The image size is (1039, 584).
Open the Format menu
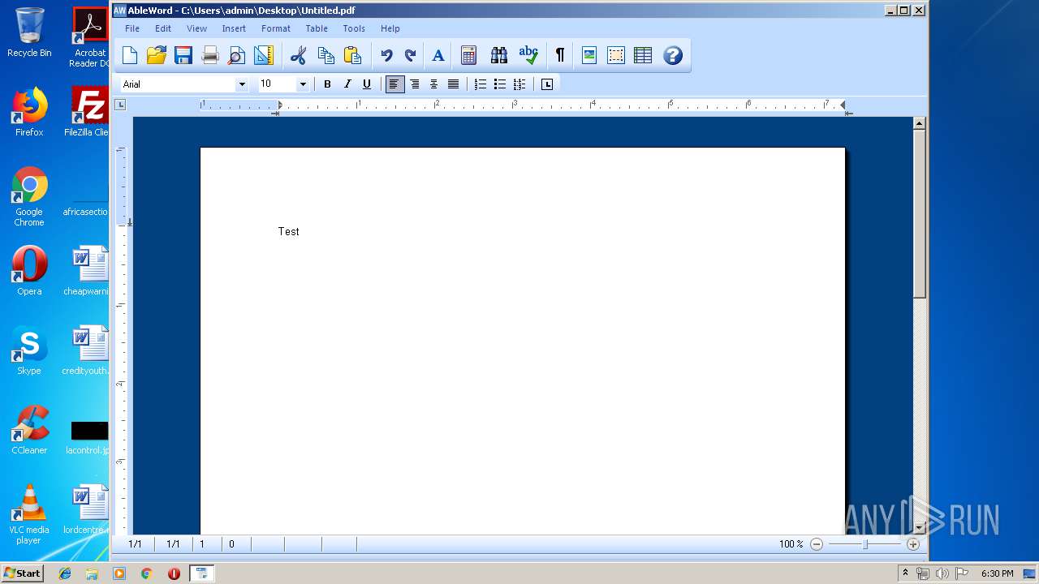click(x=275, y=28)
